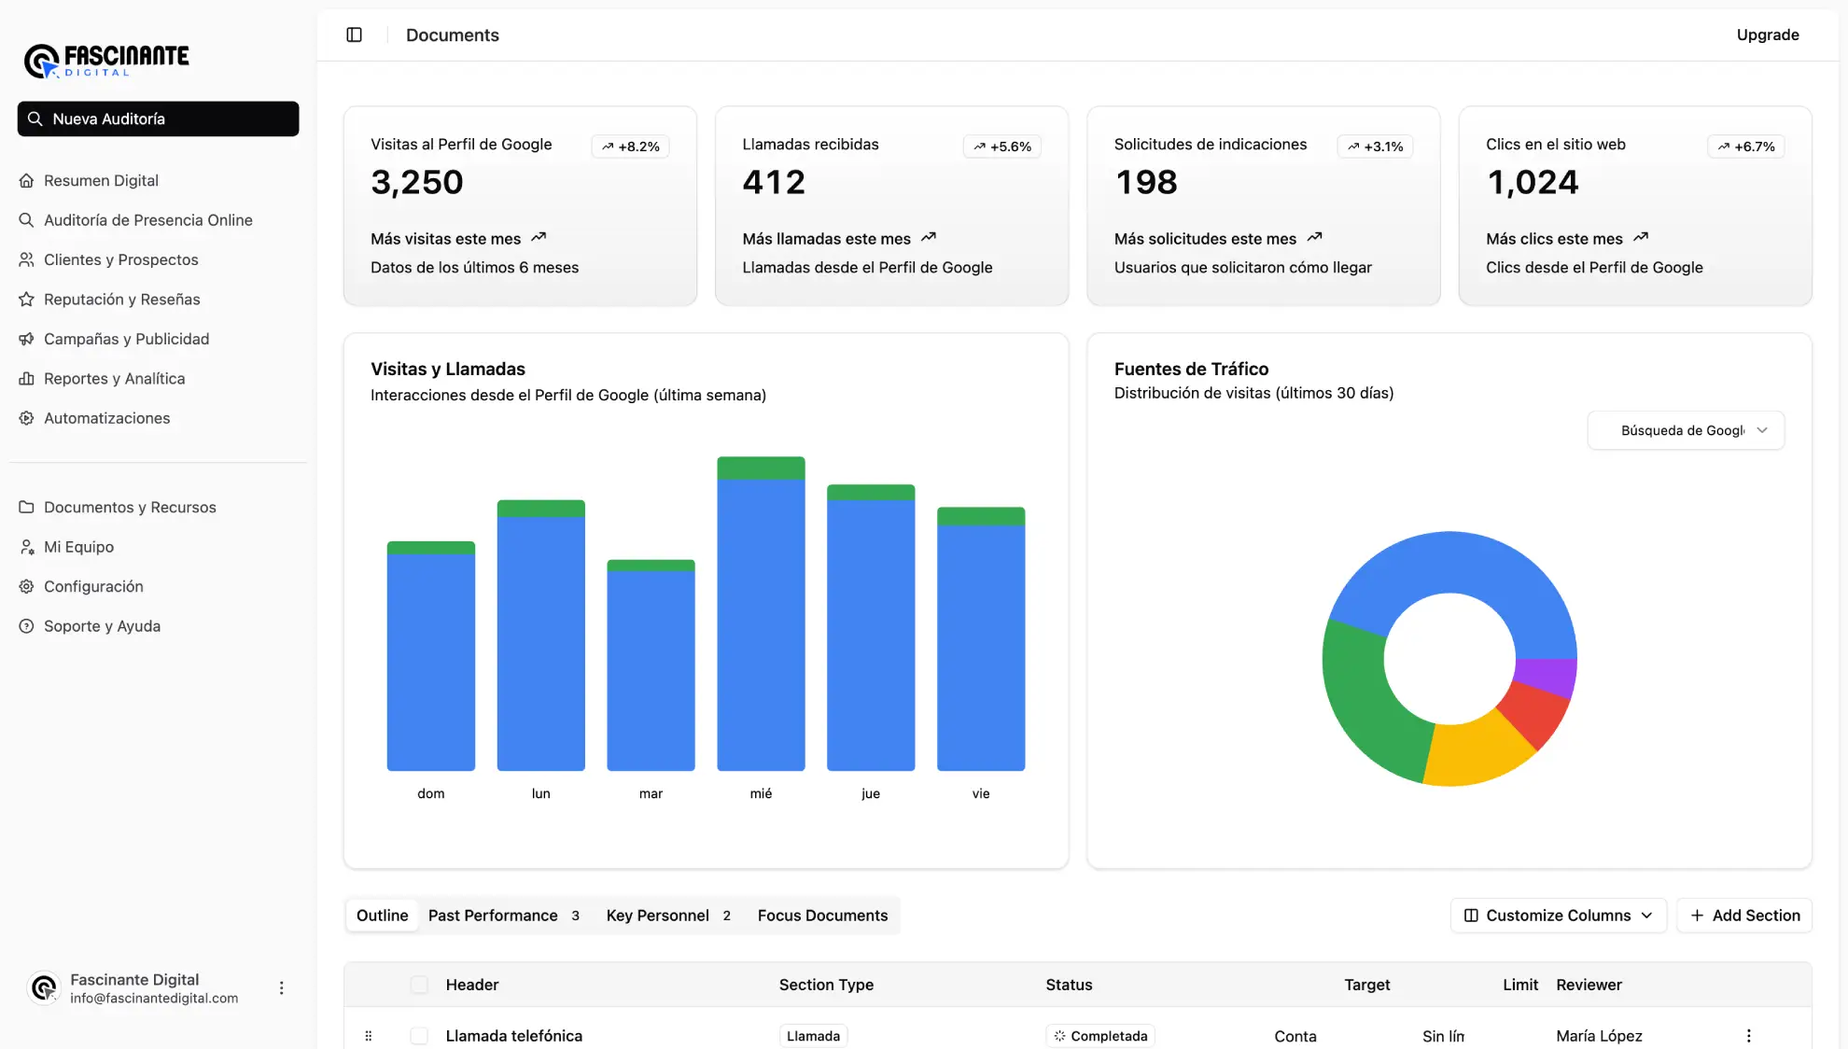1848x1049 pixels.
Task: Check the select-all header checkbox
Action: 419,985
